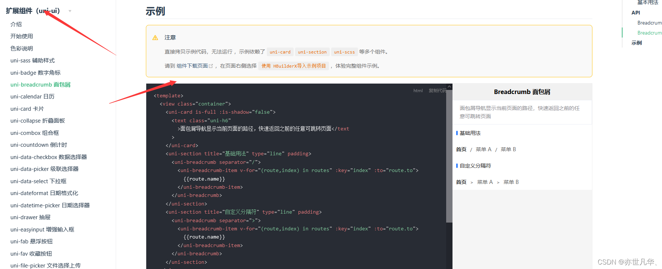Jump to 示例 in the right outline
The width and height of the screenshot is (662, 269).
point(636,43)
